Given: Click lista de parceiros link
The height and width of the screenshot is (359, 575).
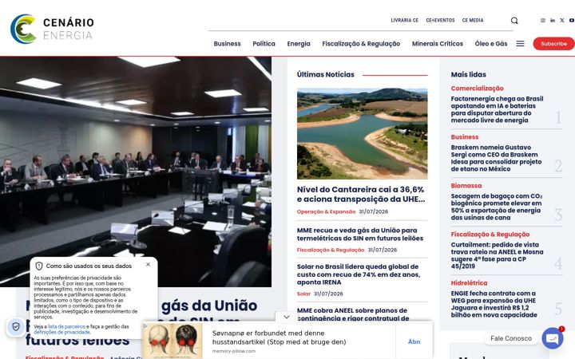Looking at the screenshot, I should pos(66,326).
